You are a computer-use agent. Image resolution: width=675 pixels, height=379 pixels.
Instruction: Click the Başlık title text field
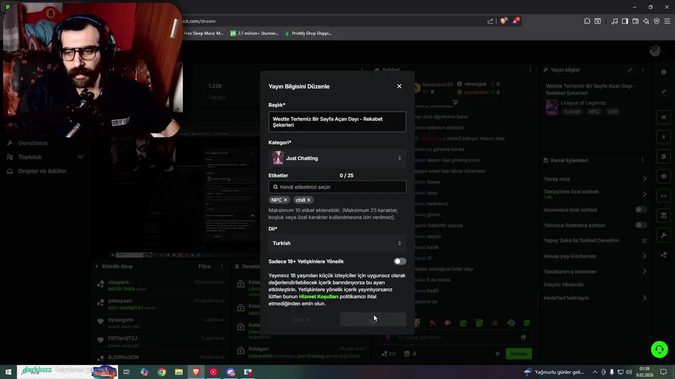[x=337, y=122]
